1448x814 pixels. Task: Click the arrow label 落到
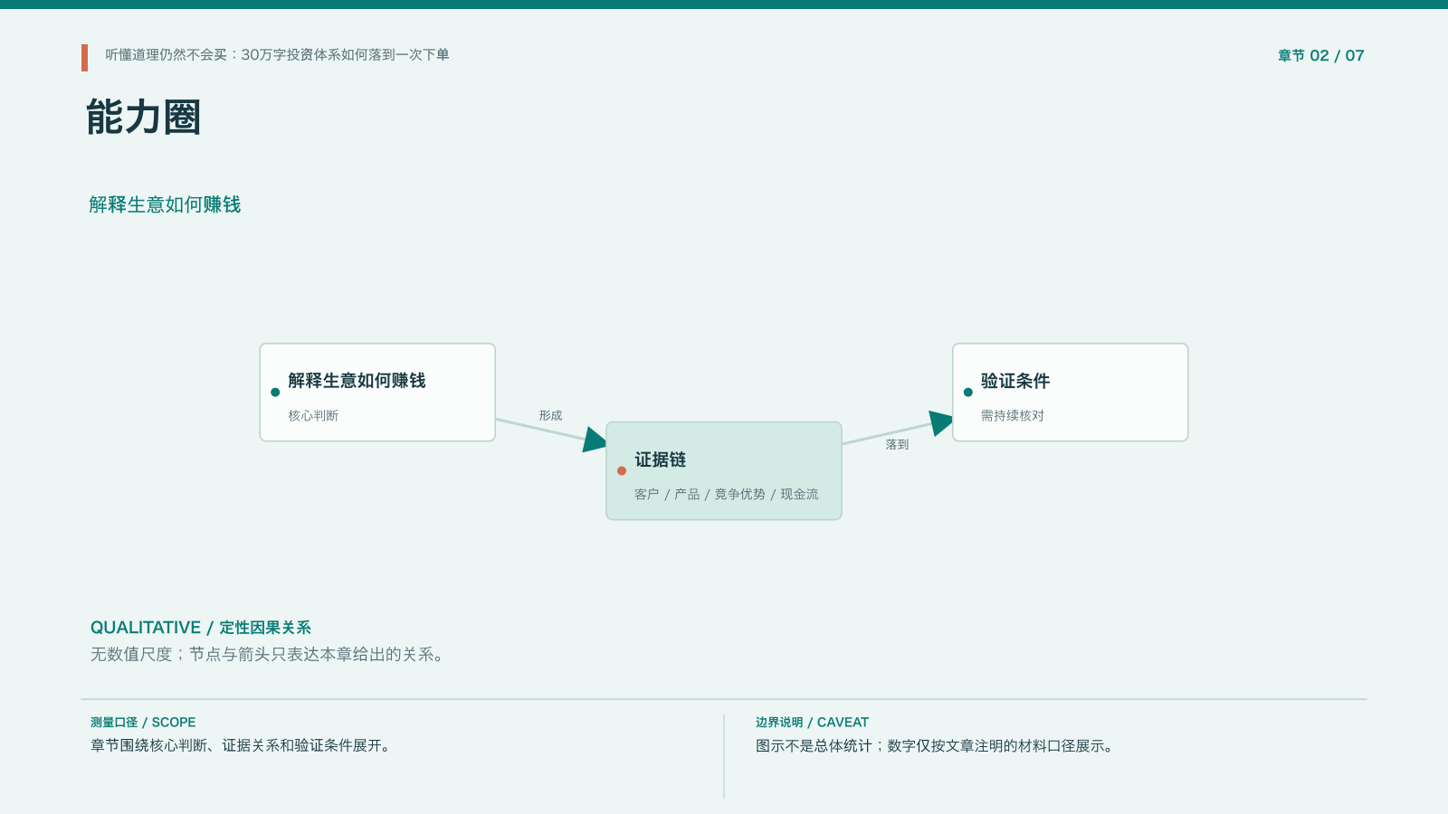(x=897, y=445)
